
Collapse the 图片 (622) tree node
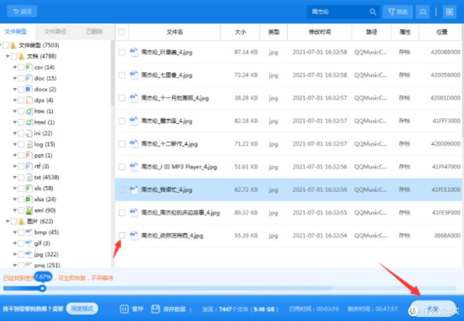tap(8, 221)
